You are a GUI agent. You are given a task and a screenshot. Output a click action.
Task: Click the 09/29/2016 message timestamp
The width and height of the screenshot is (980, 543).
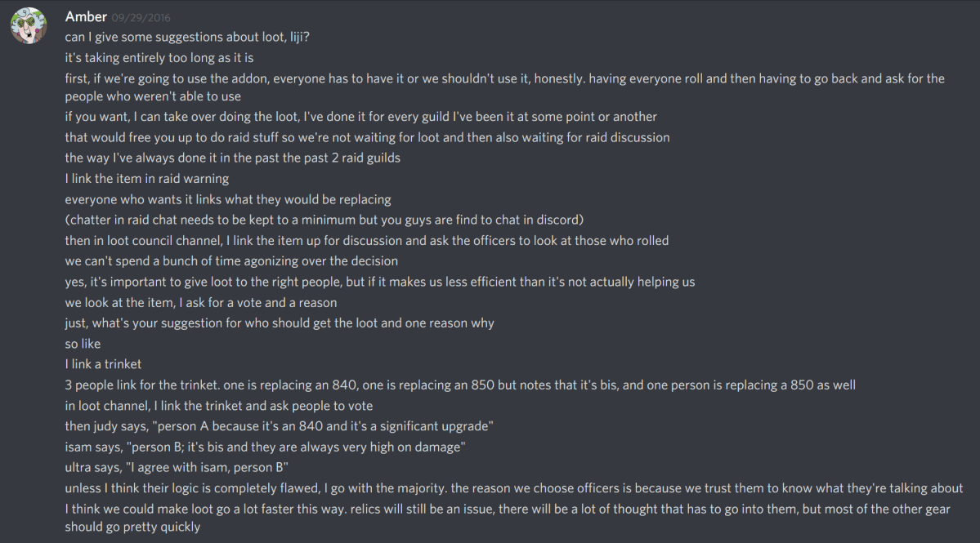(140, 17)
